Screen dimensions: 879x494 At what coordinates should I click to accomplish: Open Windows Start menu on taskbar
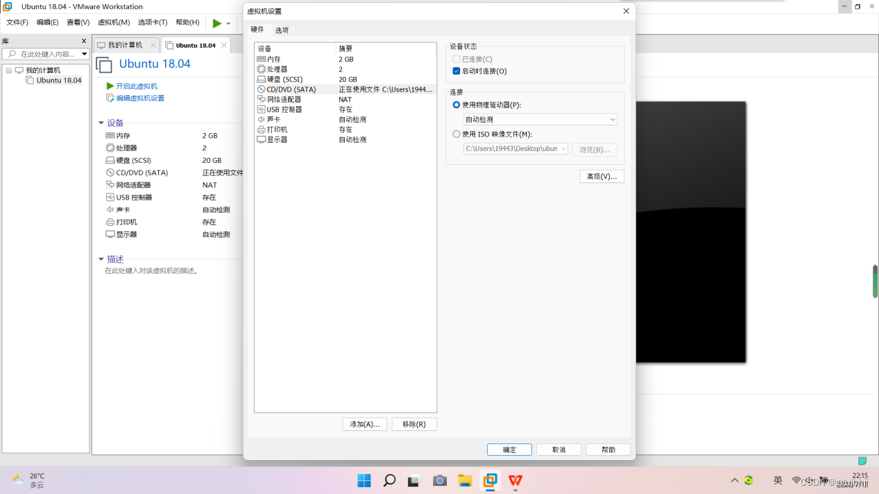click(x=364, y=480)
